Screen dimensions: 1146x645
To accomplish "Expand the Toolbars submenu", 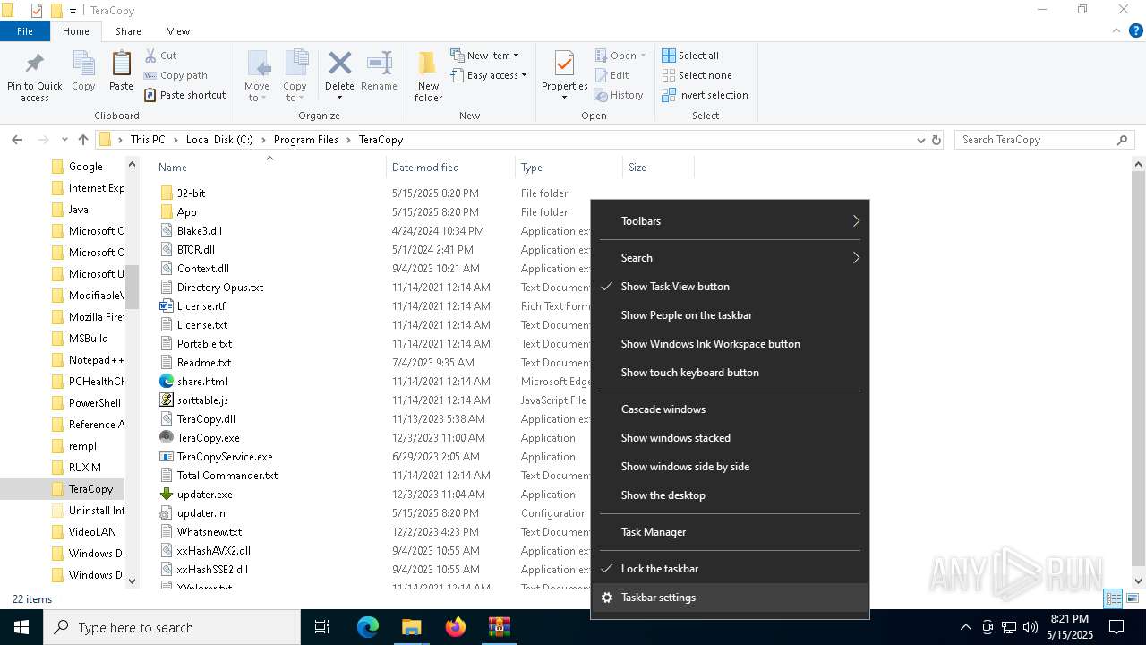I will [730, 221].
